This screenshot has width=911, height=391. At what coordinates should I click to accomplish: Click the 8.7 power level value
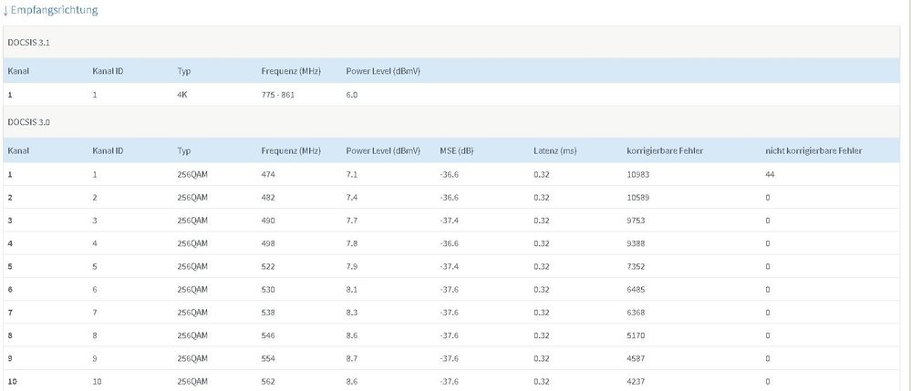(x=351, y=358)
